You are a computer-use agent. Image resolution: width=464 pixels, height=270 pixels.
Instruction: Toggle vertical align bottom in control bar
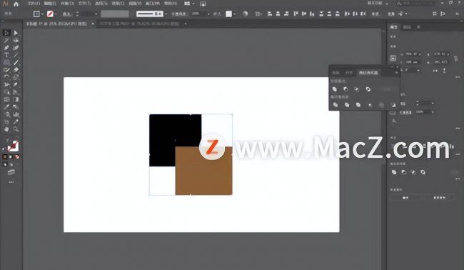(312, 14)
